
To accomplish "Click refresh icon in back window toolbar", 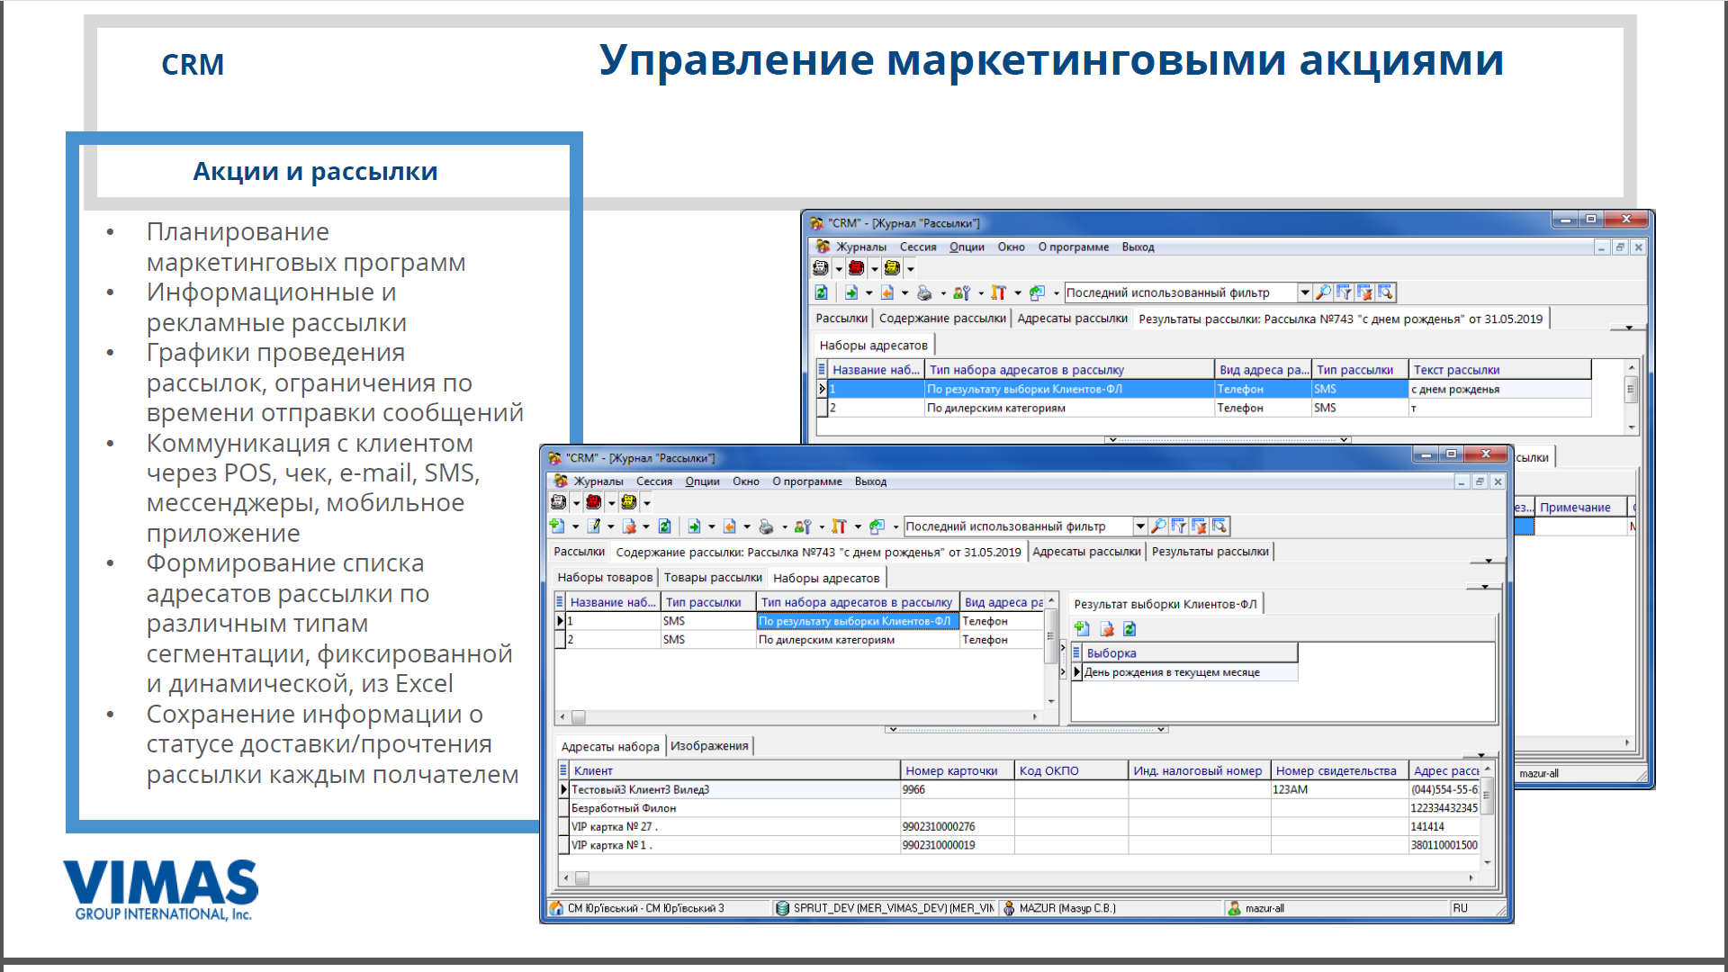I will click(821, 292).
